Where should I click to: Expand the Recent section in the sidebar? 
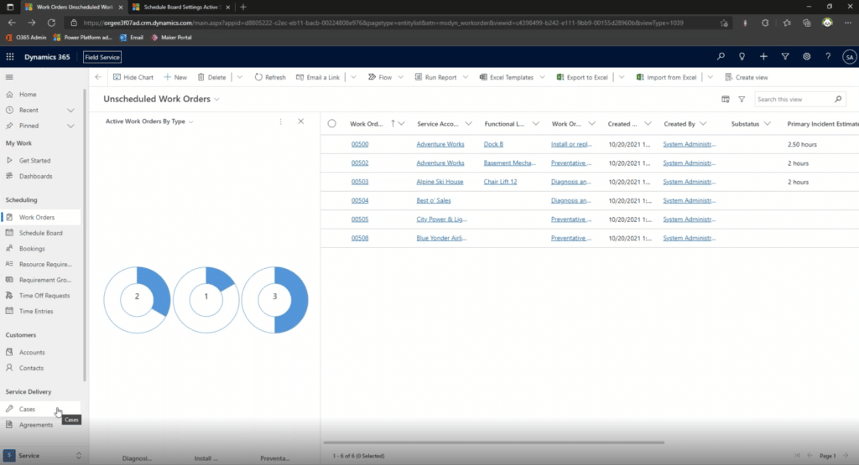click(x=70, y=110)
